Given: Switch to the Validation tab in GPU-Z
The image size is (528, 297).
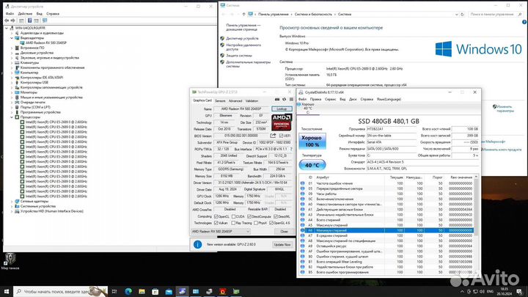Looking at the screenshot, I should tap(252, 100).
